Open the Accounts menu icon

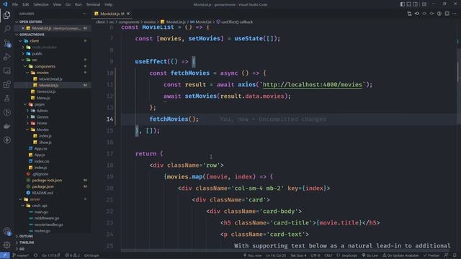click(x=6, y=232)
